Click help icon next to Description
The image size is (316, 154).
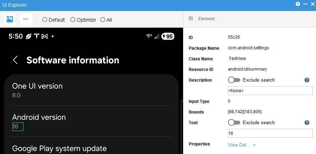pos(307,80)
